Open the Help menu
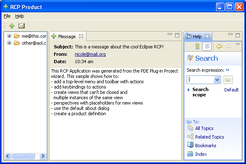 (19, 16)
